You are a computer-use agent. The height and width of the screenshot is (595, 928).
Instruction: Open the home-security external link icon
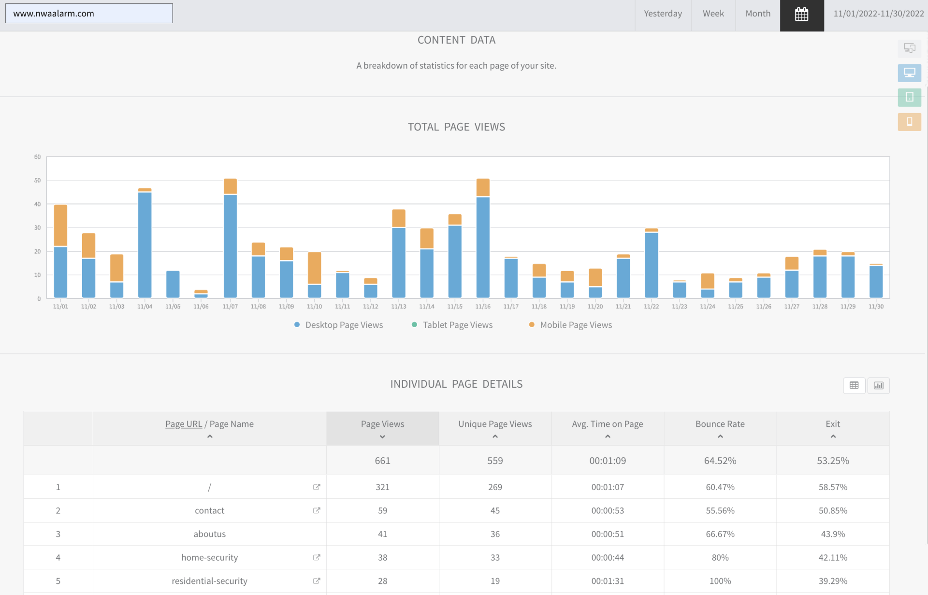pos(317,557)
